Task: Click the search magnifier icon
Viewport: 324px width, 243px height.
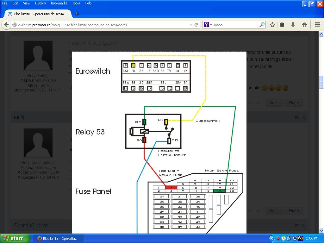Action: 262,25
